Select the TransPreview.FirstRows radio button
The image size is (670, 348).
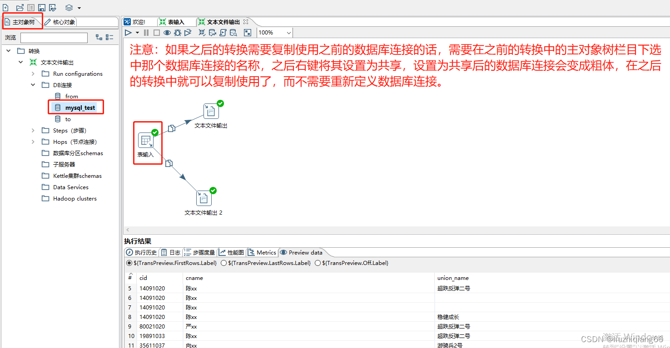(x=129, y=263)
